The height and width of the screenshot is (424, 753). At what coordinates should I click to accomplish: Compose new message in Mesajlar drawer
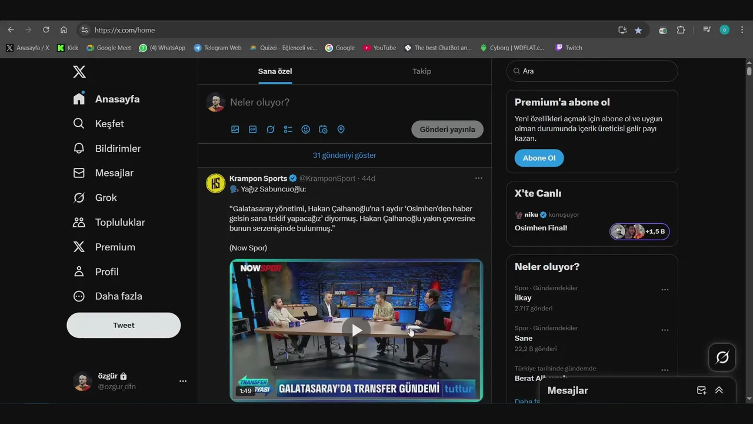(x=702, y=390)
